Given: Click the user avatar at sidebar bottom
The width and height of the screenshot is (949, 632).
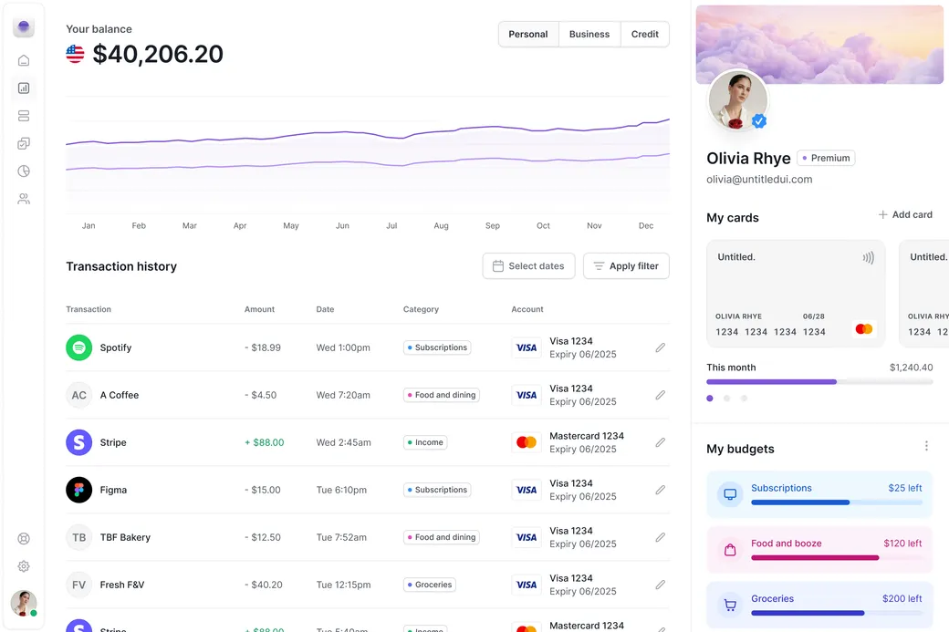Looking at the screenshot, I should click(24, 603).
